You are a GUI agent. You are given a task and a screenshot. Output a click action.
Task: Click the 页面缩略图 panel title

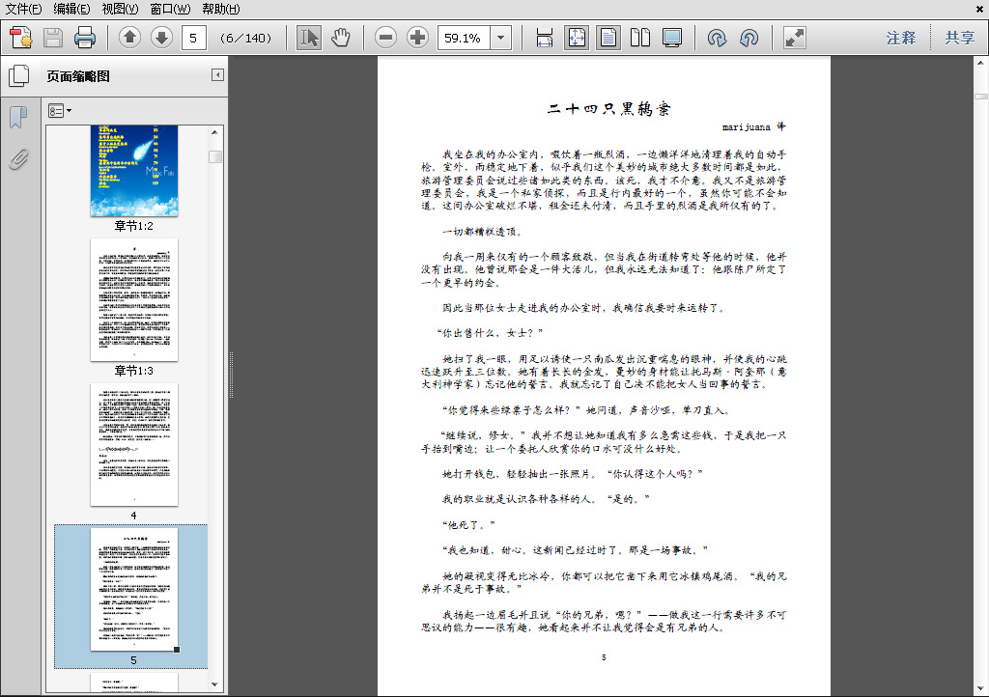(78, 76)
